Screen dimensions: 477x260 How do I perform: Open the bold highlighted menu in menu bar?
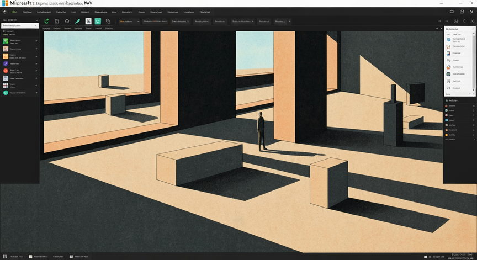pyautogui.click(x=100, y=12)
